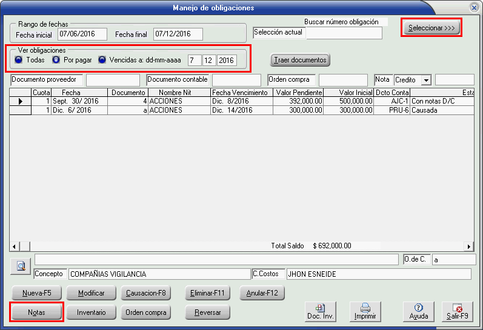
Task: Click the Causacion-F8 button
Action: click(145, 293)
